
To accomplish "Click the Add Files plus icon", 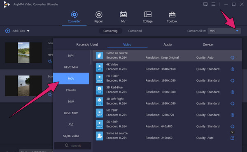I will [7, 31].
